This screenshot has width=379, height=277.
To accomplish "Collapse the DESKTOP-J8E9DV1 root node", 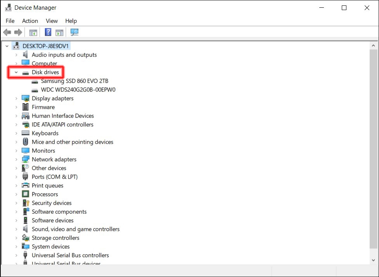I will click(7, 46).
